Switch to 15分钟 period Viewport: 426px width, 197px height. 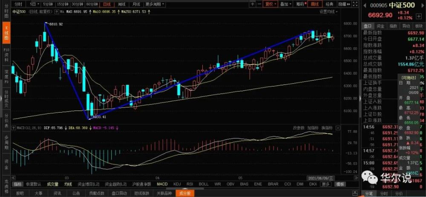pyautogui.click(x=63, y=4)
